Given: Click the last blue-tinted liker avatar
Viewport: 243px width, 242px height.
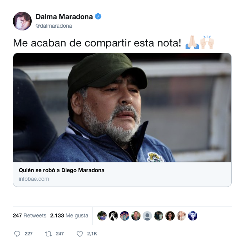Looking at the screenshot, I should coord(193,216).
